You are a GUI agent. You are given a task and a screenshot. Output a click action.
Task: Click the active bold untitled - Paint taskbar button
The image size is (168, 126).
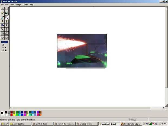pos(109,124)
